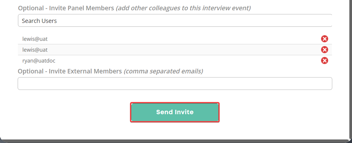Remove the second lewis@uat panel member
Image resolution: width=352 pixels, height=143 pixels.
pos(324,50)
